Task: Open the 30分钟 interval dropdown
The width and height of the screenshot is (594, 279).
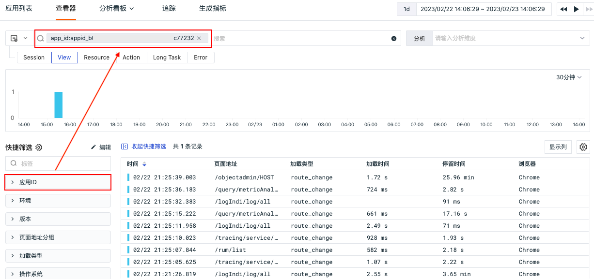Action: tap(569, 77)
